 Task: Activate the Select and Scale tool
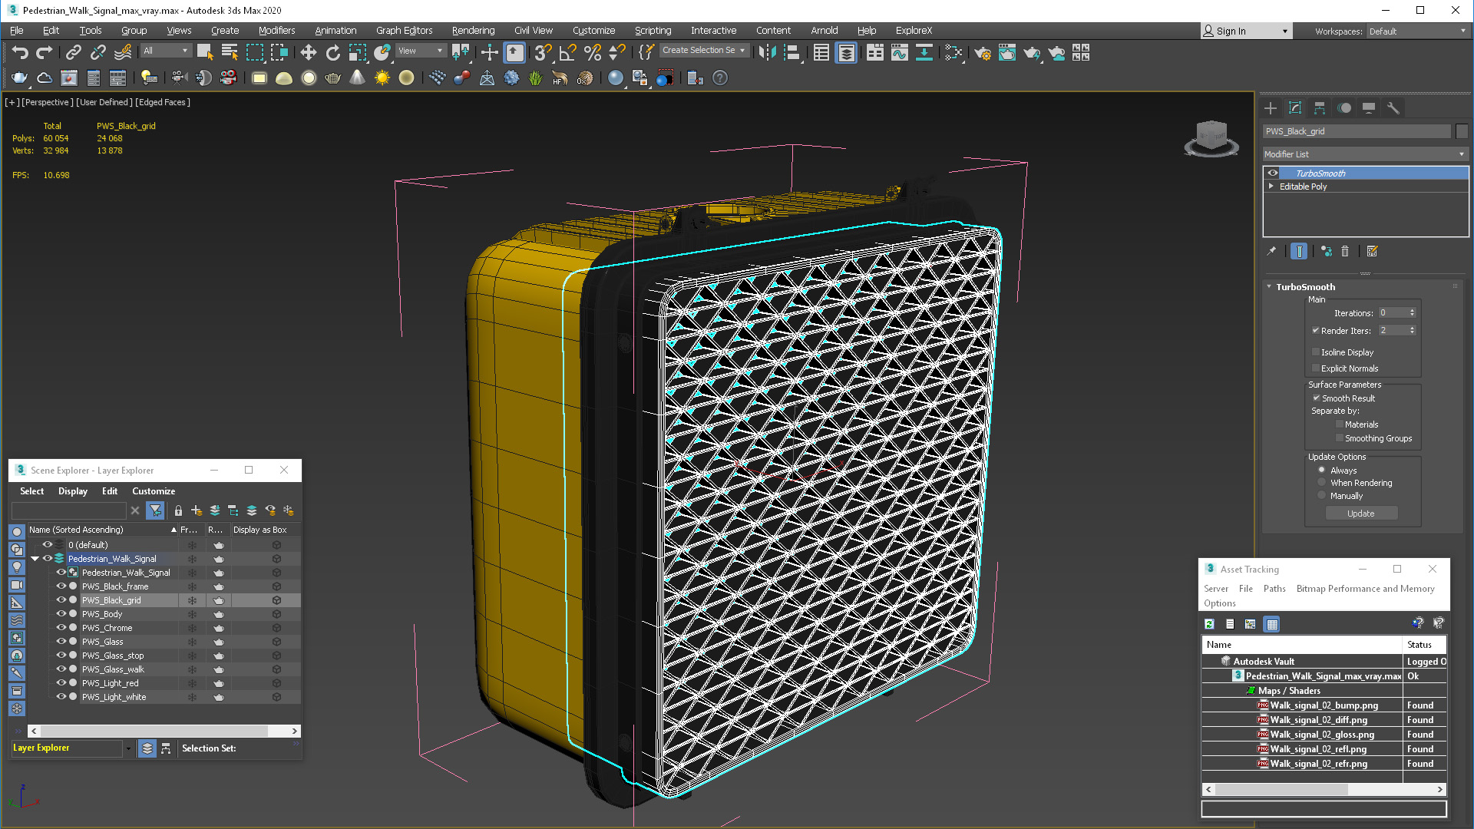pos(358,52)
